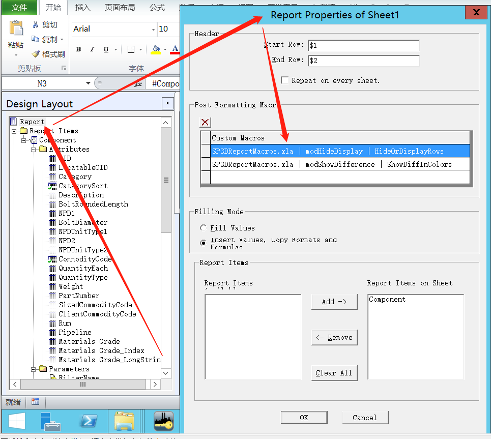Switch to the 页面布局 (Page Layout) tab
491x439 pixels.
point(120,7)
